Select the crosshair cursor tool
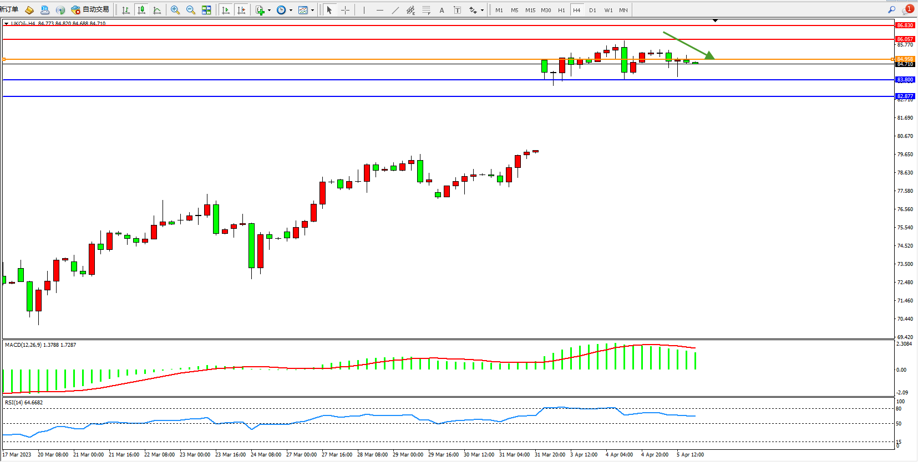 (x=345, y=10)
